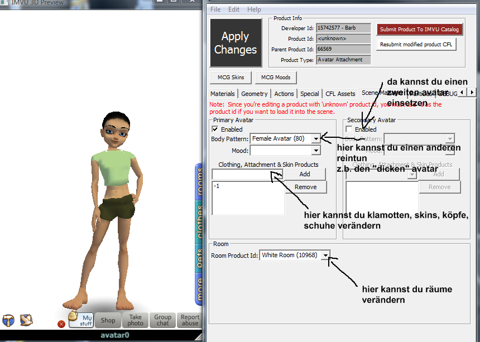Open the Help menu

pos(254,9)
